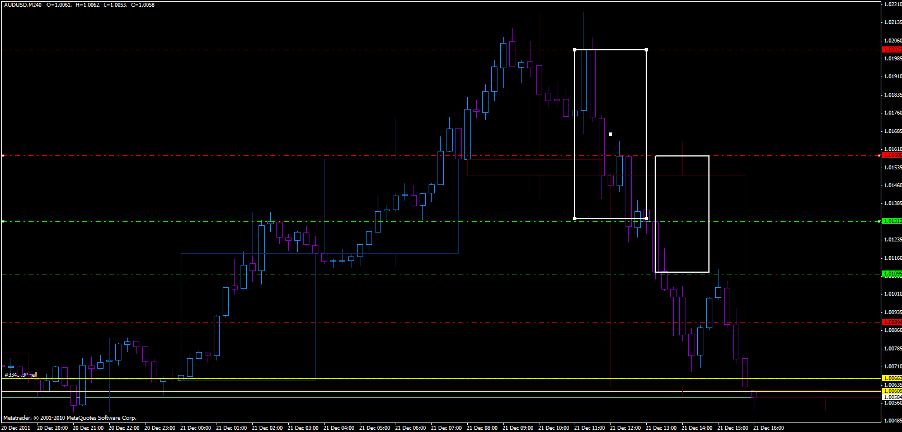Click the 1.01160 price scale value

[892, 258]
